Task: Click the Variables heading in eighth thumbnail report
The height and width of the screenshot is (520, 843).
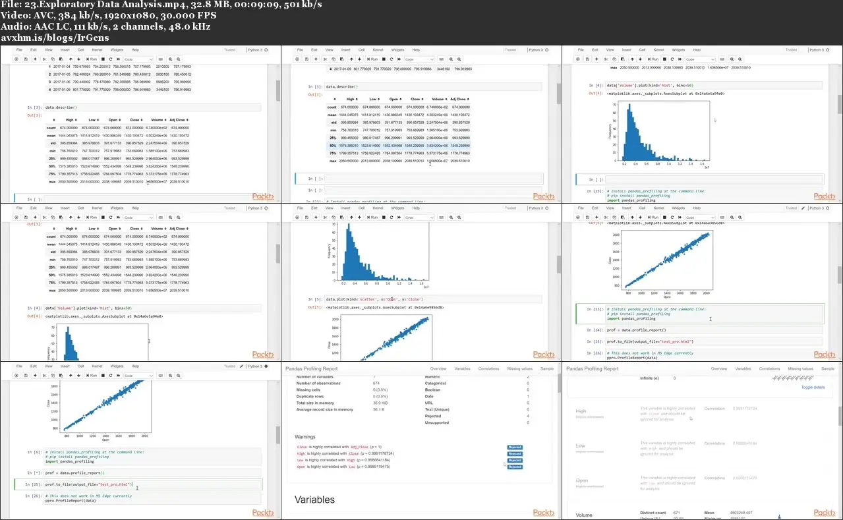Action: (316, 500)
